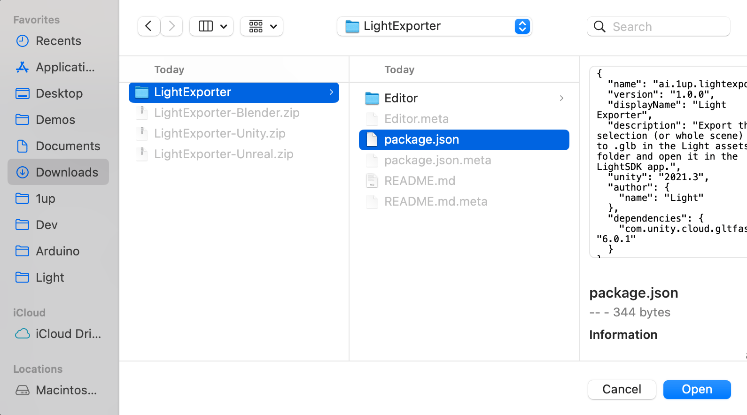Viewport: 747px width, 415px height.
Task: Click the Information heading in preview
Action: click(x=623, y=335)
